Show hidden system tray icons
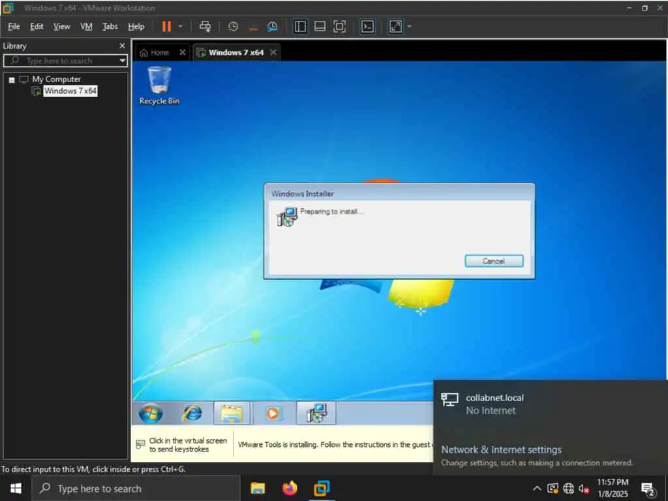This screenshot has height=501, width=668. click(537, 488)
